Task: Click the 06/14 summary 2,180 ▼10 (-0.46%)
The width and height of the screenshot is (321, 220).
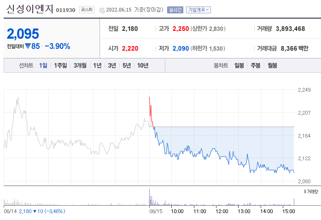Action: (42, 211)
